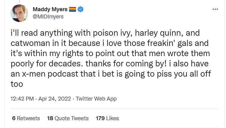This screenshot has width=226, height=128.
Task: View the 18 Quote Tweets
Action: (68, 118)
